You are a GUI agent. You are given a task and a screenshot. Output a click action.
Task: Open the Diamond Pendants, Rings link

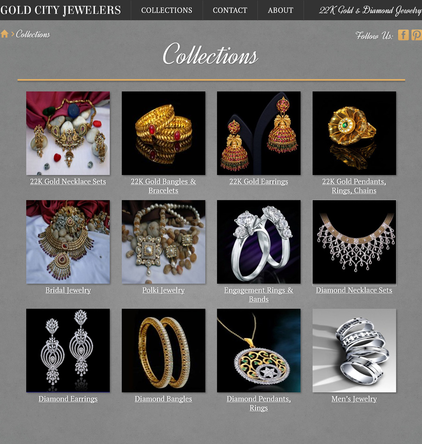[258, 403]
